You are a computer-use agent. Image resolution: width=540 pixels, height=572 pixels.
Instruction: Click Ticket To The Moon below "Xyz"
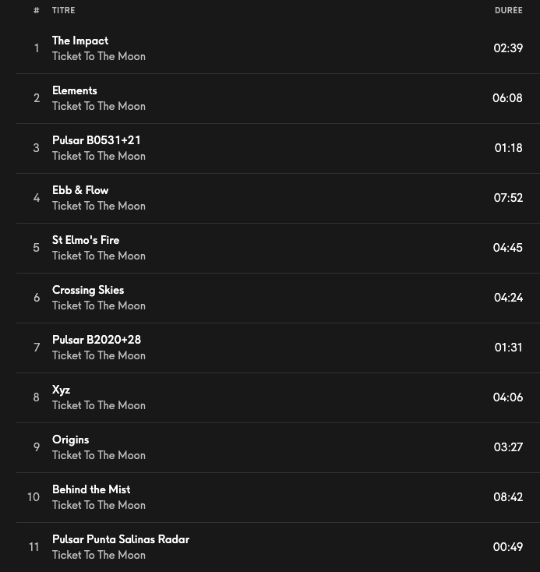99,405
